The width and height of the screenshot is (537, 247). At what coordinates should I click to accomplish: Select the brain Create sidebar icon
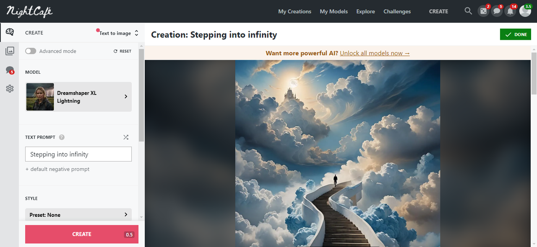(x=10, y=32)
